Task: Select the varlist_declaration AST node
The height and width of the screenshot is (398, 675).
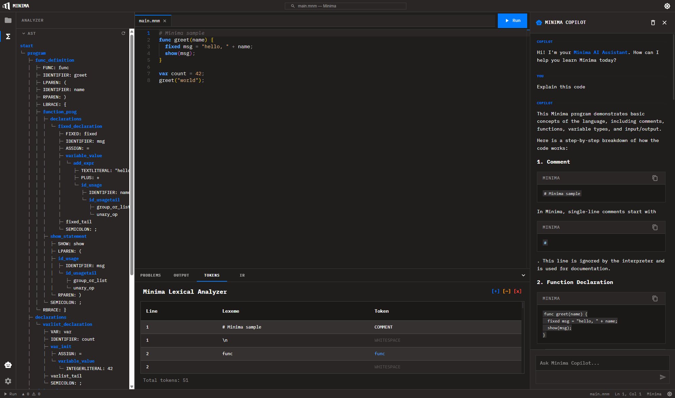Action: pyautogui.click(x=67, y=324)
